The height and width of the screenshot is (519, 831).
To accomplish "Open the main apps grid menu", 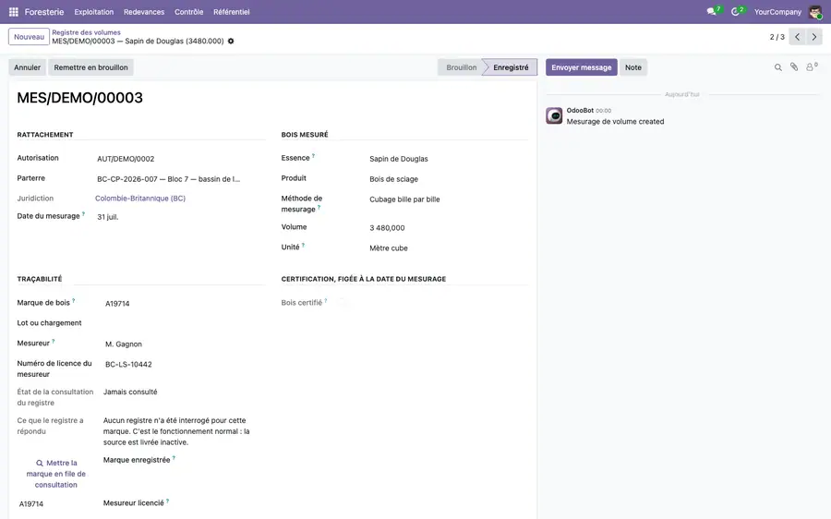I will coord(14,12).
